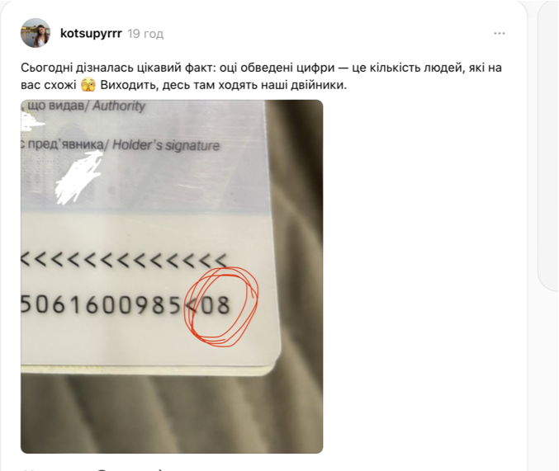Click the '19 год' post timestamp

(x=145, y=34)
